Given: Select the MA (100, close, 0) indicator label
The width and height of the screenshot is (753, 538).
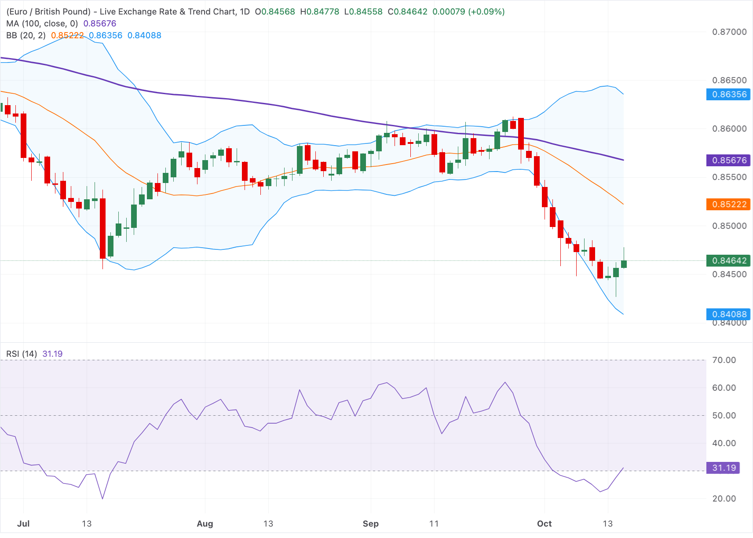Looking at the screenshot, I should [42, 23].
